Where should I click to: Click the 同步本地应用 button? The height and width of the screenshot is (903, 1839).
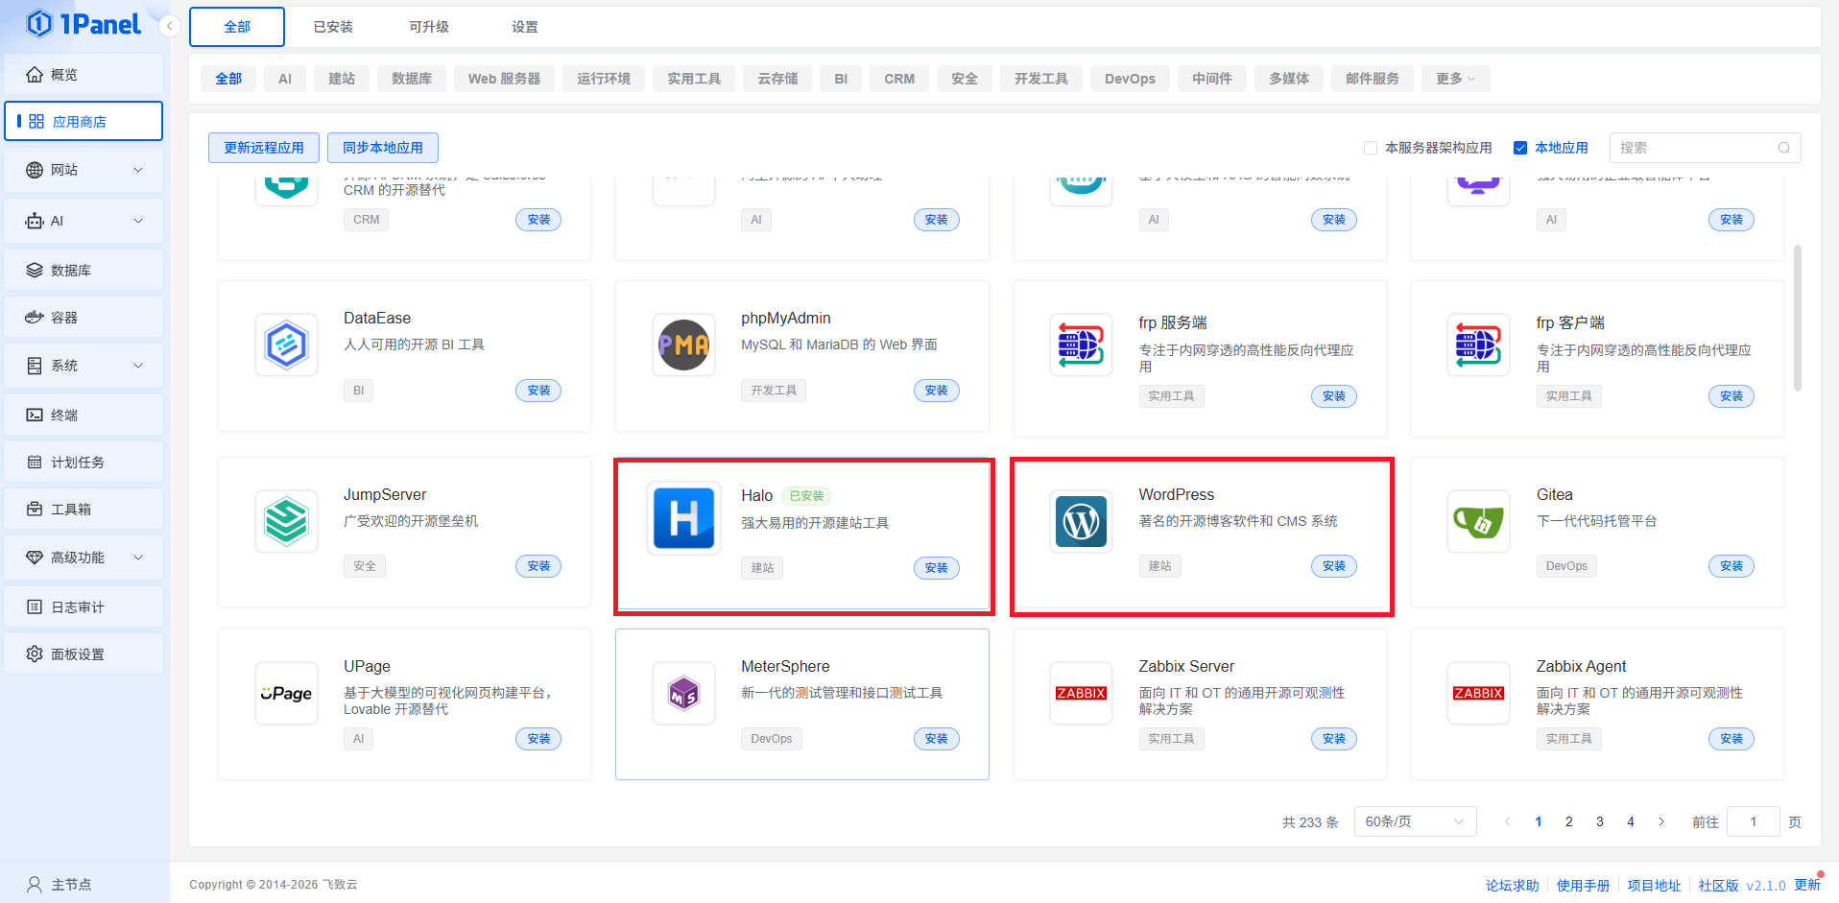[383, 148]
